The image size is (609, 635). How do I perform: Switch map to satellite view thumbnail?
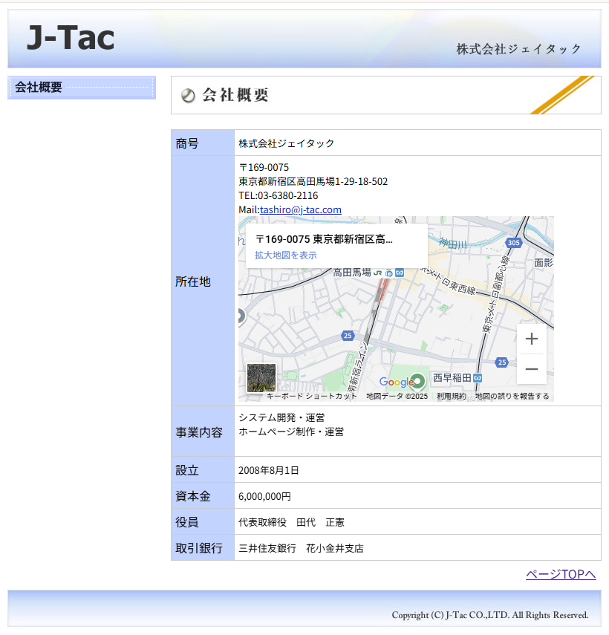(x=261, y=377)
